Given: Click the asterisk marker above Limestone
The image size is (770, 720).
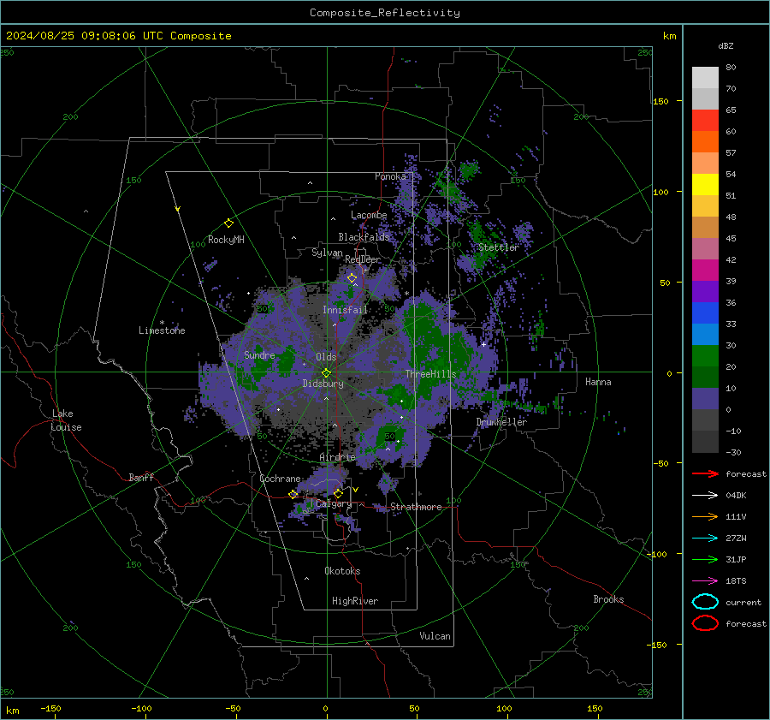Looking at the screenshot, I should click(x=162, y=323).
